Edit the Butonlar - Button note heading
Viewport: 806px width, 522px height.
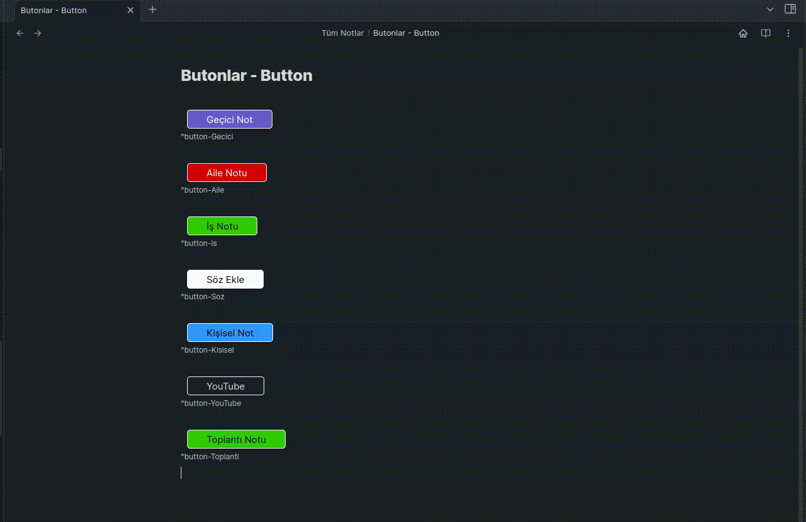point(247,75)
